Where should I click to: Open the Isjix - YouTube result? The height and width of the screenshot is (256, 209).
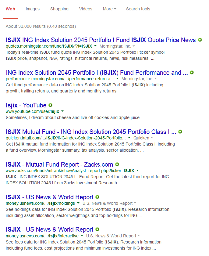pos(26,105)
